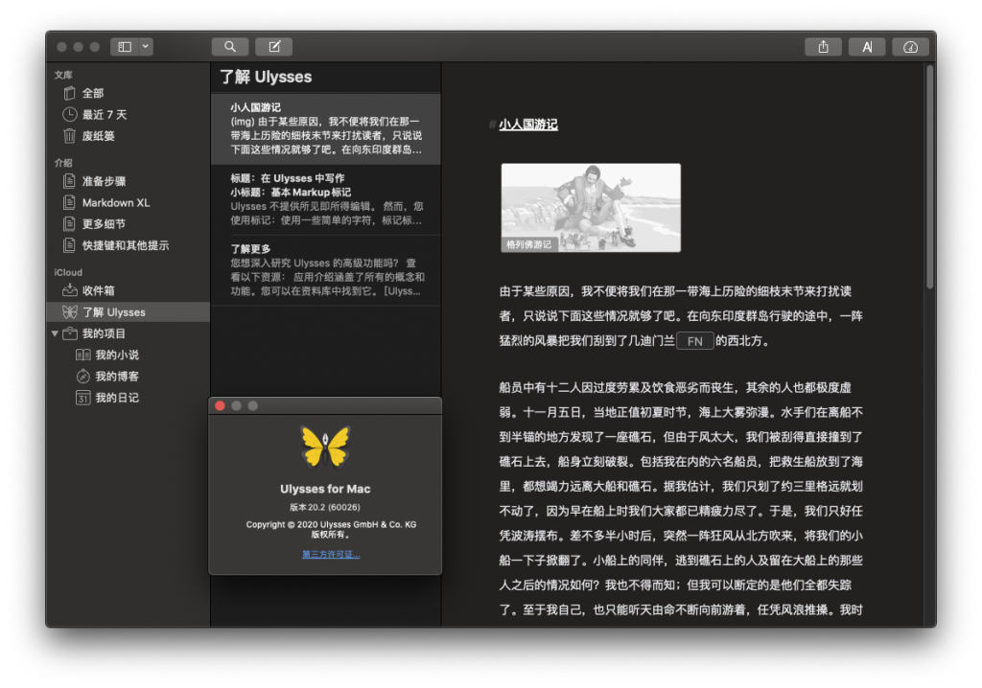982x688 pixels.
Task: Open the editor typography (A) button
Action: pos(867,47)
